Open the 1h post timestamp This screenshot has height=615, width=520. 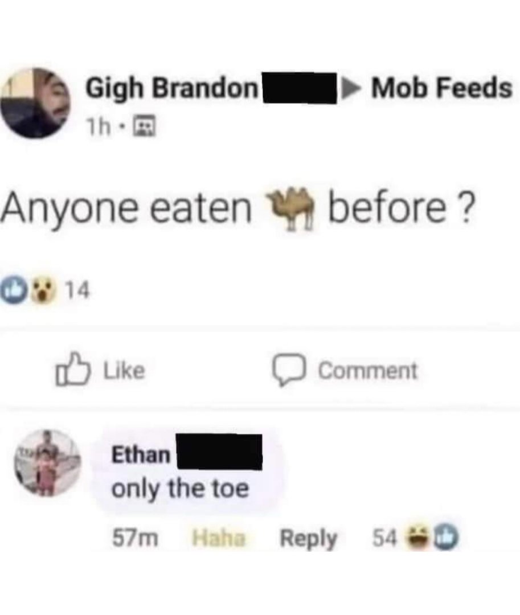[x=99, y=127]
